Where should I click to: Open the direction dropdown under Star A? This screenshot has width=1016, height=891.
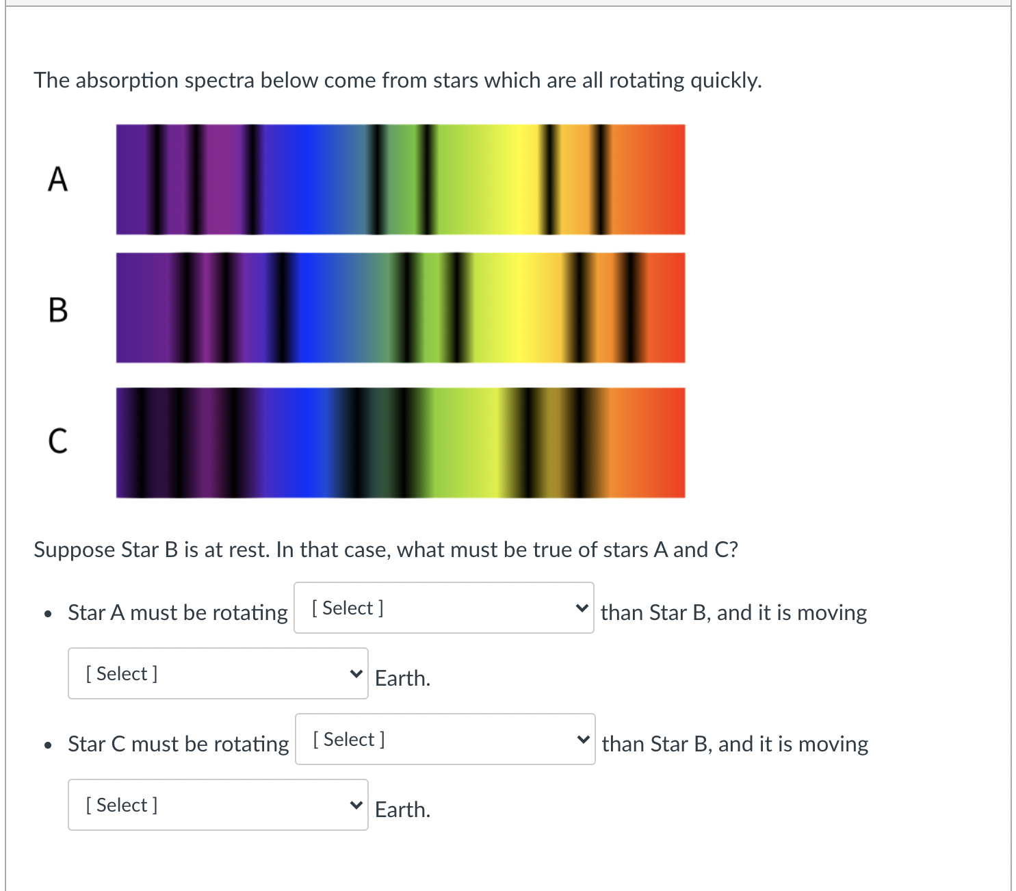click(x=218, y=673)
